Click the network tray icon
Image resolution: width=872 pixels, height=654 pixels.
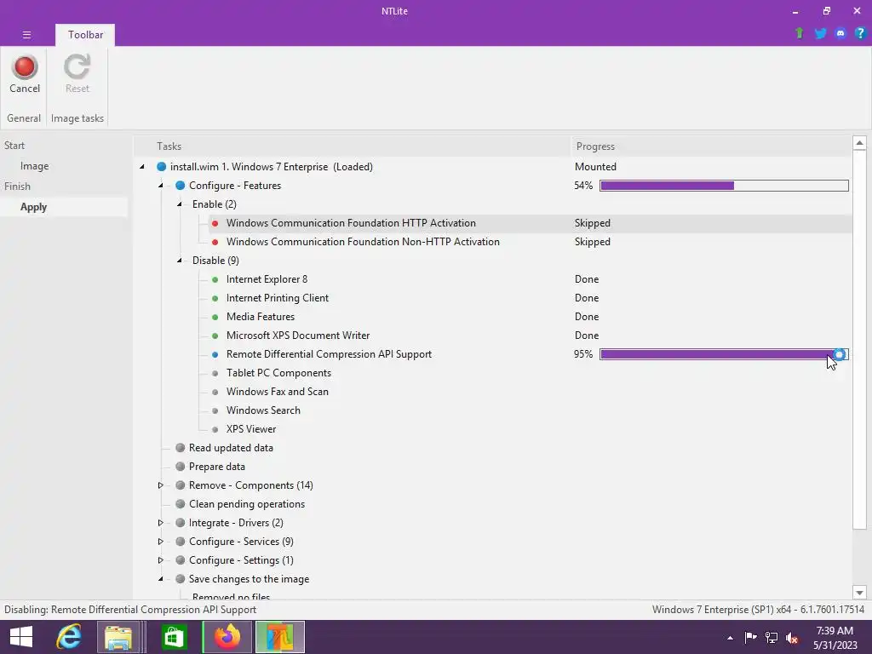[x=772, y=637]
